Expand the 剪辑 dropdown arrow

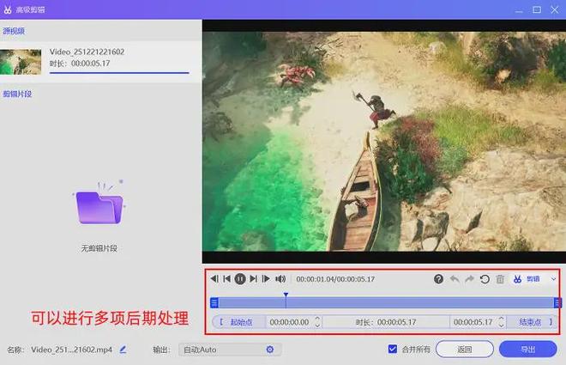tap(553, 279)
